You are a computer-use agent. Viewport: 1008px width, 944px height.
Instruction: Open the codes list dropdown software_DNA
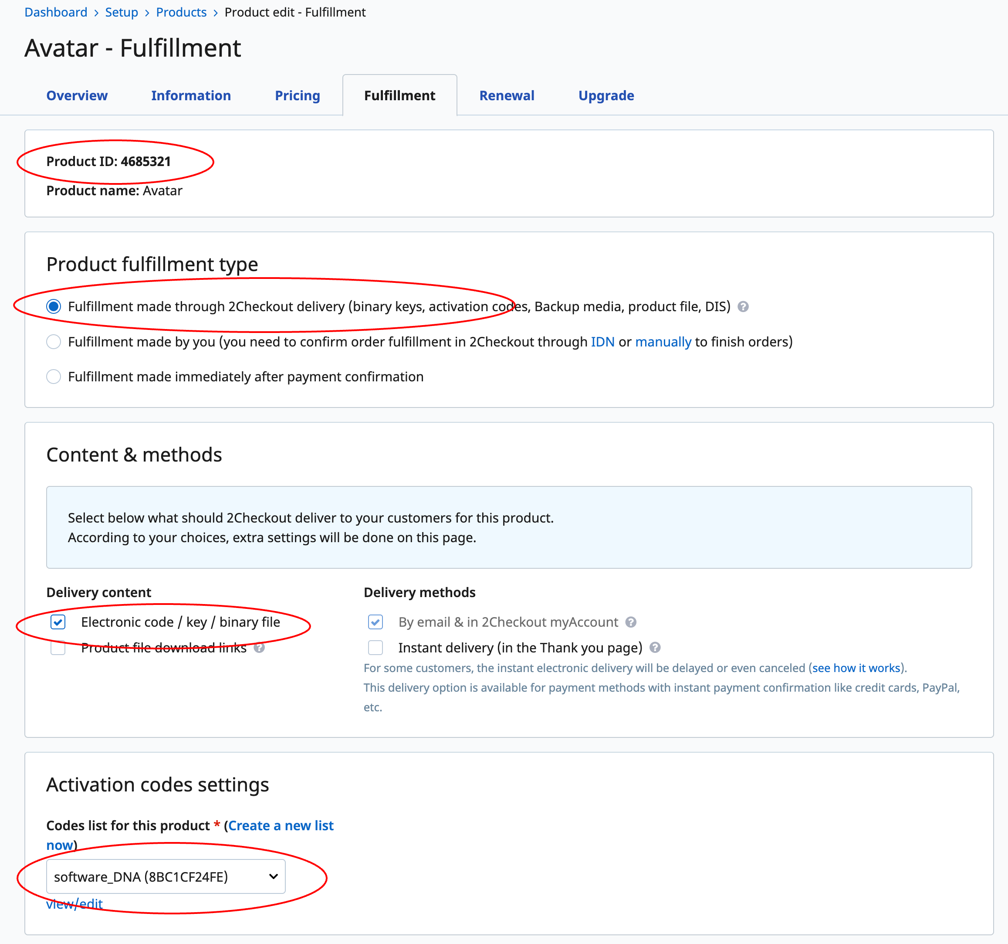pos(166,876)
